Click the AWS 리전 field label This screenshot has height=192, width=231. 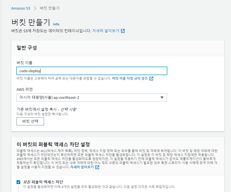(25, 90)
